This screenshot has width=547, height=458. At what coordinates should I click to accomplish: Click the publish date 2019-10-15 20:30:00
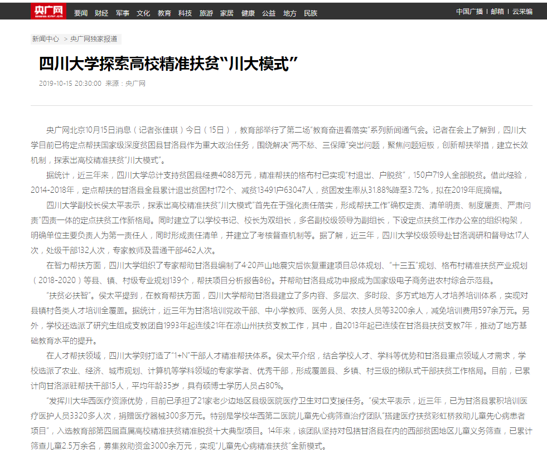click(70, 84)
